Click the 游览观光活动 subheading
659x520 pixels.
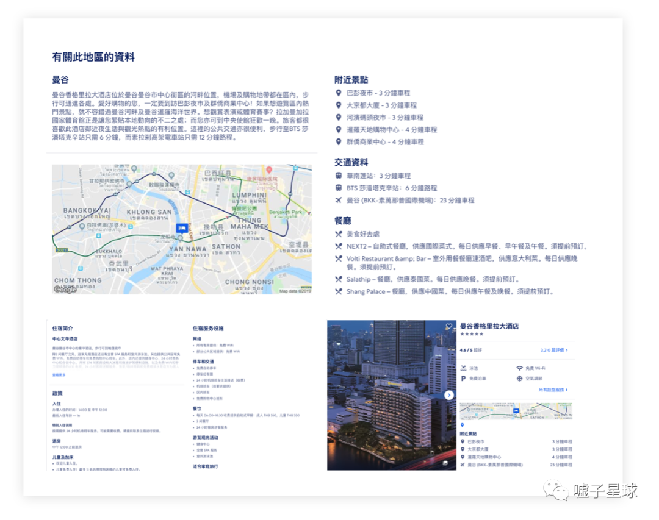(x=206, y=438)
